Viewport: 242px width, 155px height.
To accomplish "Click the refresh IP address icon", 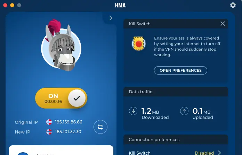I will click(x=100, y=127).
